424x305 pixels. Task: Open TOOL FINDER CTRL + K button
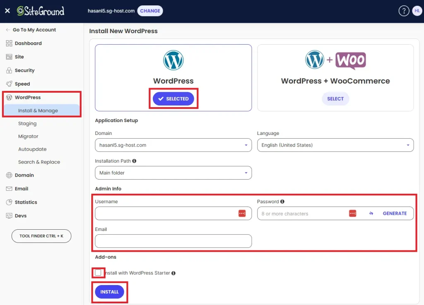41,236
